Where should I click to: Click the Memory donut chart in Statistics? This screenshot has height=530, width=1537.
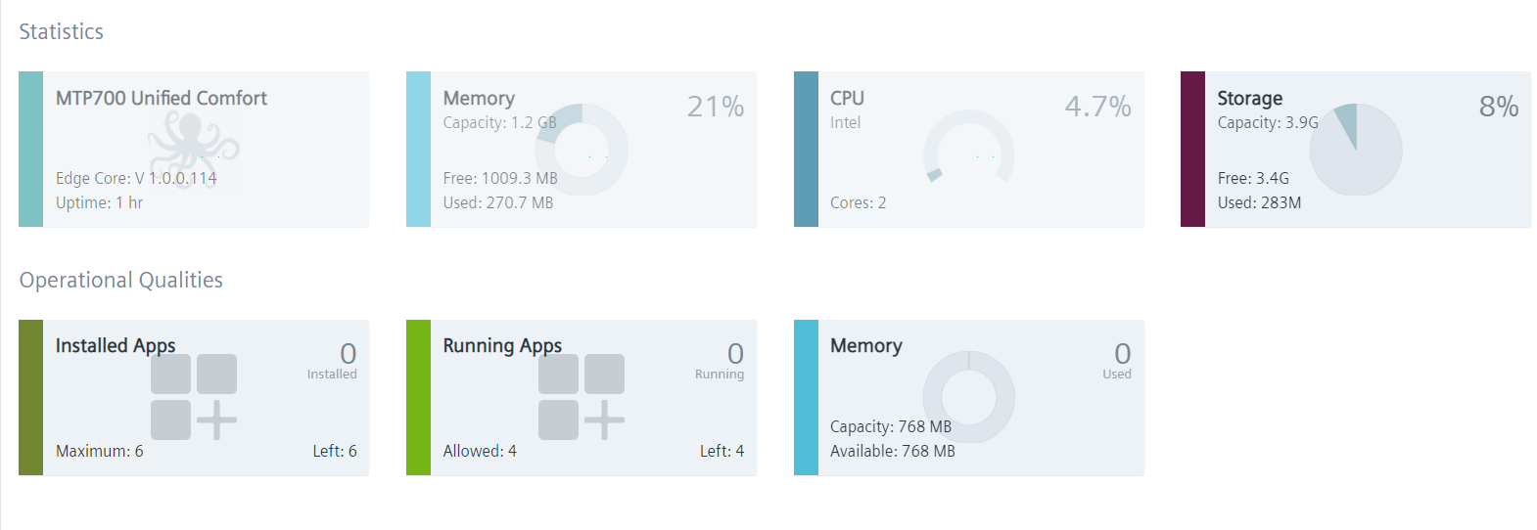click(x=582, y=150)
